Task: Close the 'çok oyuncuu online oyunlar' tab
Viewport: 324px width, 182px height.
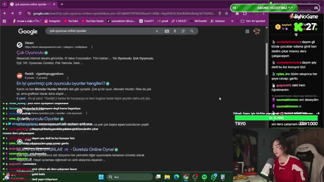Action: point(54,4)
